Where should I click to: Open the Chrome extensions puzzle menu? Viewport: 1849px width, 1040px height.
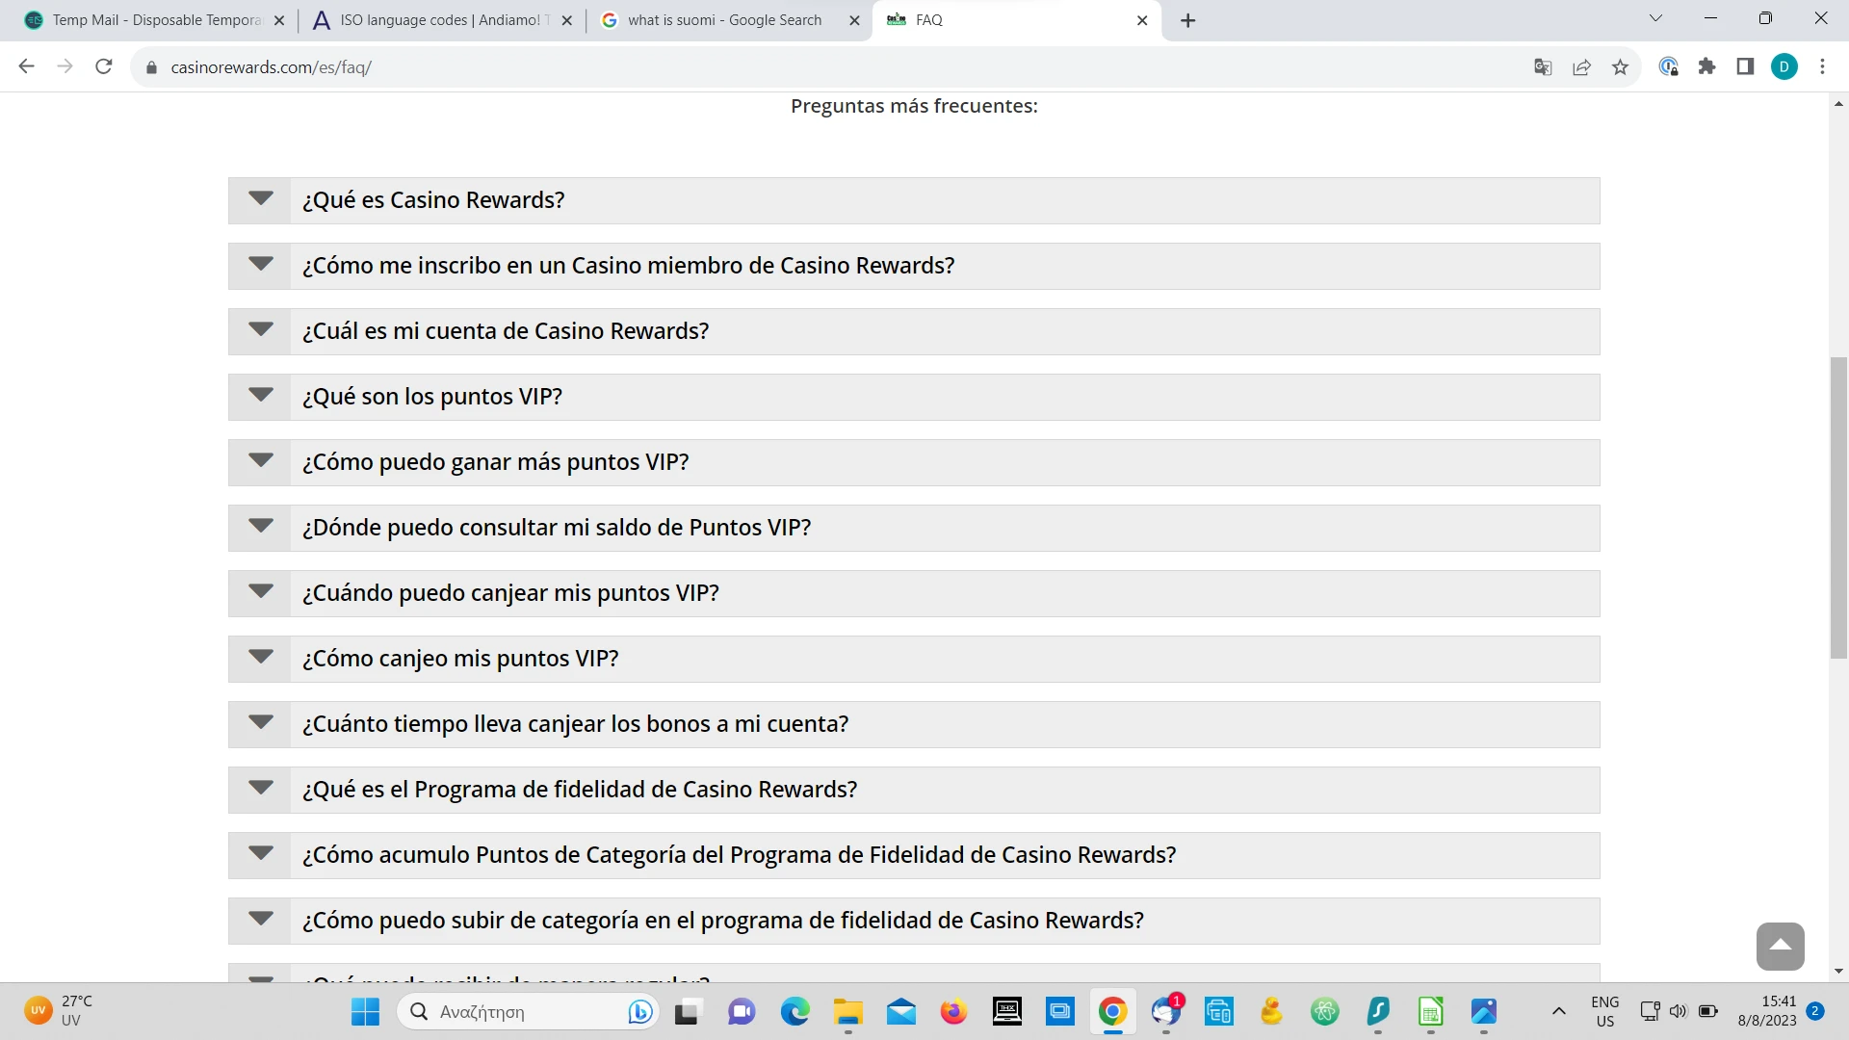[x=1707, y=66]
